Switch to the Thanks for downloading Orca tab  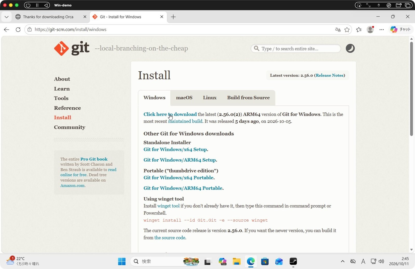(48, 17)
